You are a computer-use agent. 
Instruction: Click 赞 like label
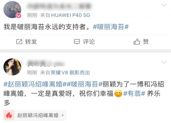[146, 42]
